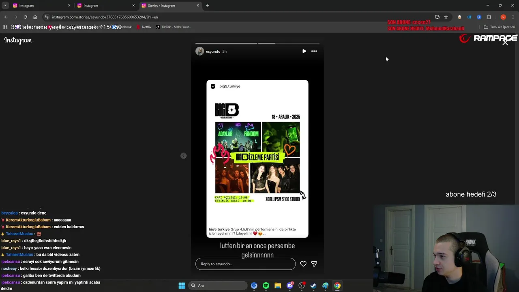Open the blue circular extension icon
The height and width of the screenshot is (292, 519).
(x=479, y=17)
